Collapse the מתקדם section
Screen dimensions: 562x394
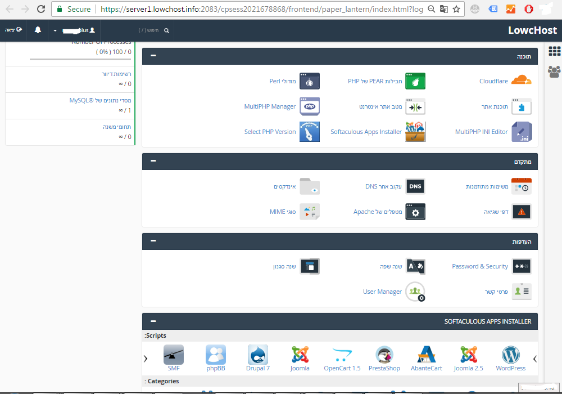point(153,162)
